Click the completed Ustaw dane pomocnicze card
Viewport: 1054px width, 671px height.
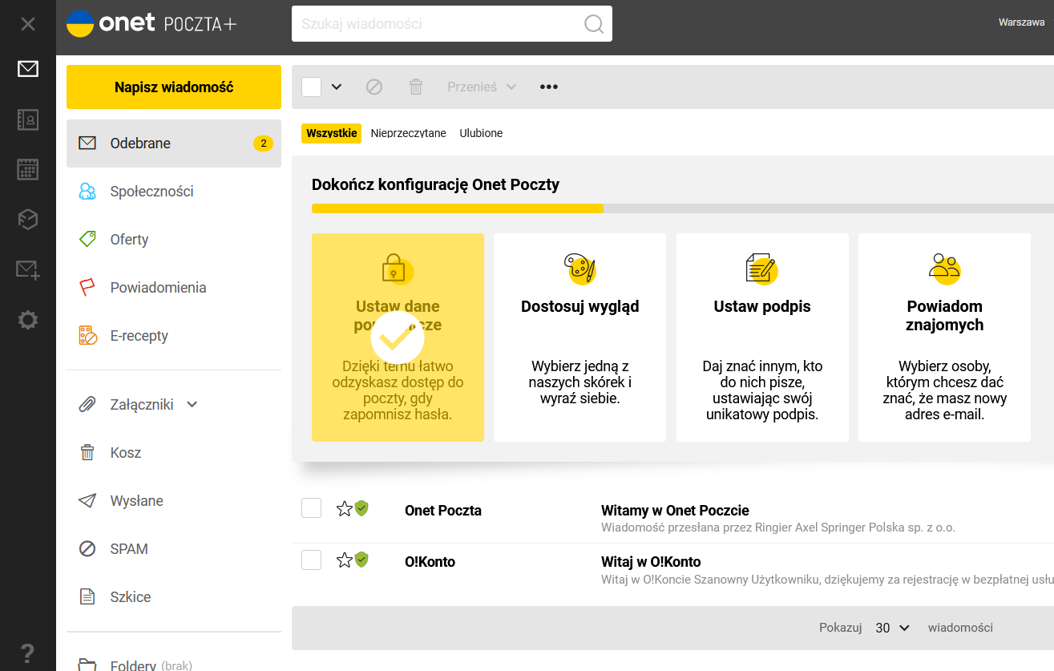[398, 338]
